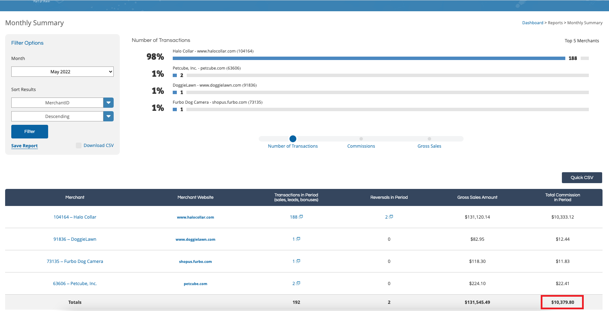
Task: Visit shopus.furbo.com website link
Action: coord(196,262)
